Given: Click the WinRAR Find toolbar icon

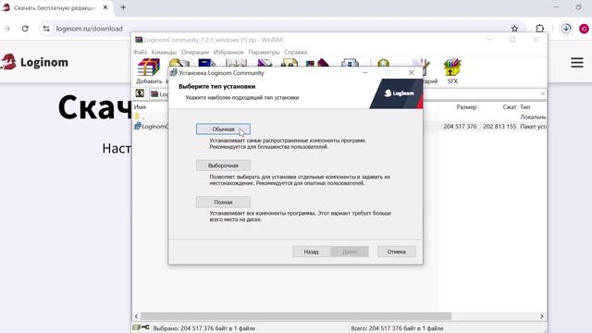Looking at the screenshot, I should (x=290, y=64).
